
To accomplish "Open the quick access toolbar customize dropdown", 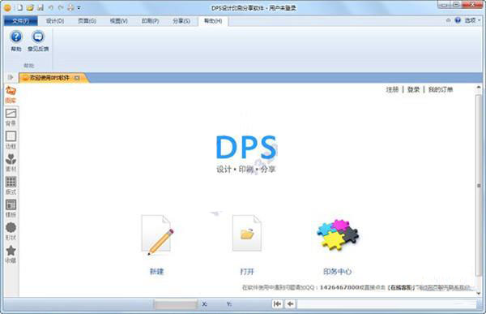I will (79, 8).
